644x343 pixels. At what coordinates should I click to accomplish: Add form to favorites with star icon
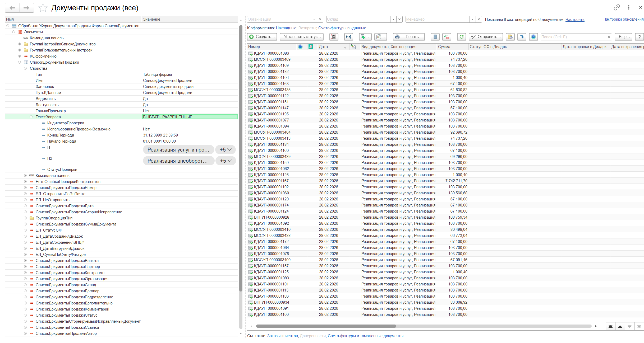(x=43, y=8)
